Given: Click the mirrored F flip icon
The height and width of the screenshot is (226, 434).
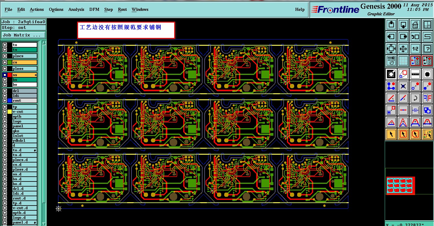Looking at the screenshot, I should [x=427, y=98].
